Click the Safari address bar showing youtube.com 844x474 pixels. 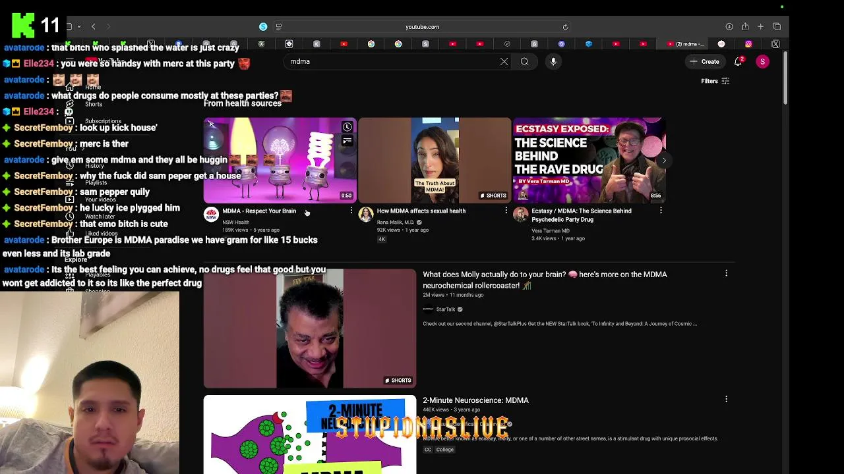pos(422,27)
